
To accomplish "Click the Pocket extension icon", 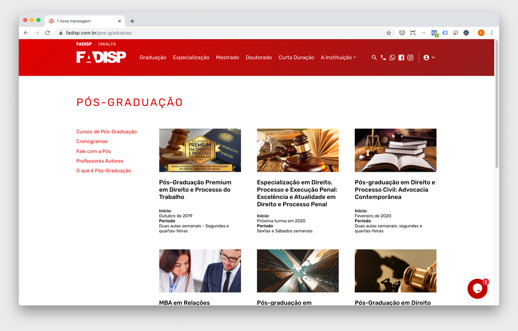I will 402,33.
